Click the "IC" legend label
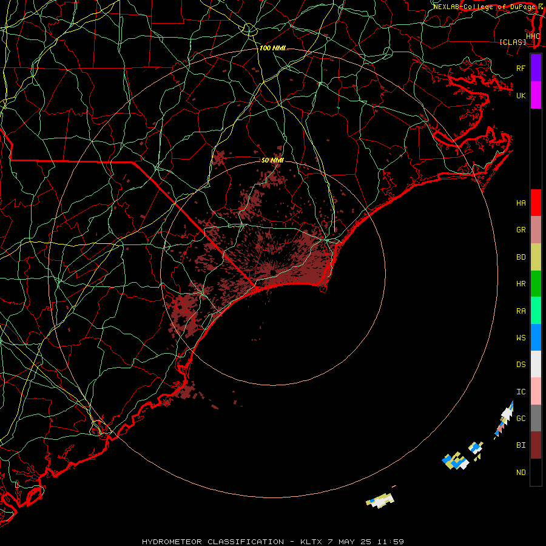 tap(521, 392)
